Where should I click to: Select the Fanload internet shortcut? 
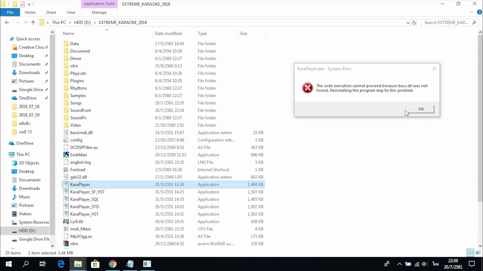pos(77,170)
